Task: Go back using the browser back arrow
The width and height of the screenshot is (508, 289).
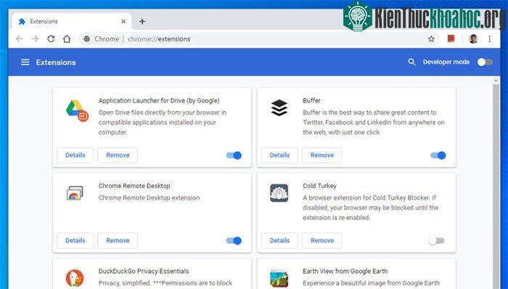Action: pyautogui.click(x=19, y=39)
